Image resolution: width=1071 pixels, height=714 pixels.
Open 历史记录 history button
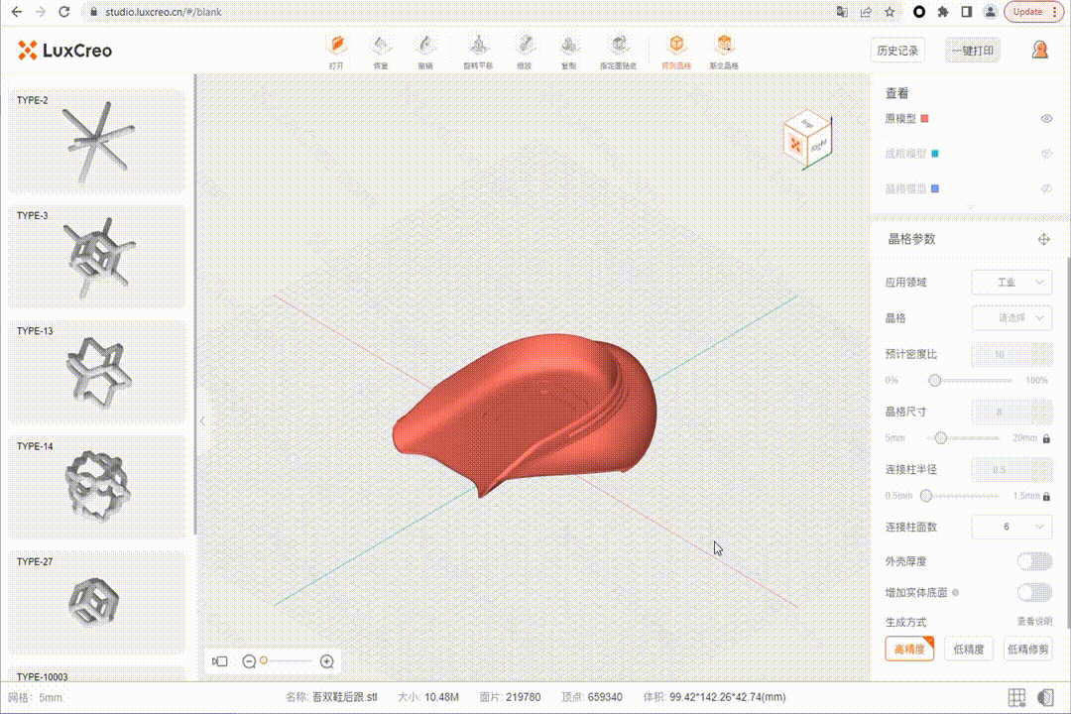coord(897,51)
